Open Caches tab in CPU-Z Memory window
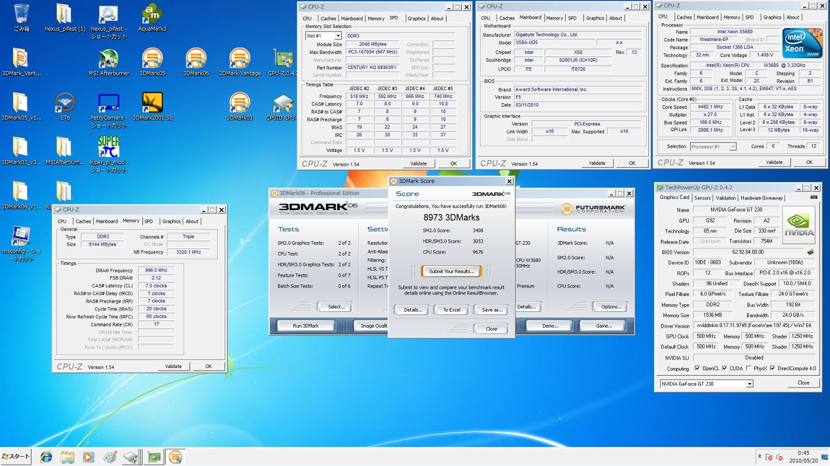 click(x=83, y=221)
